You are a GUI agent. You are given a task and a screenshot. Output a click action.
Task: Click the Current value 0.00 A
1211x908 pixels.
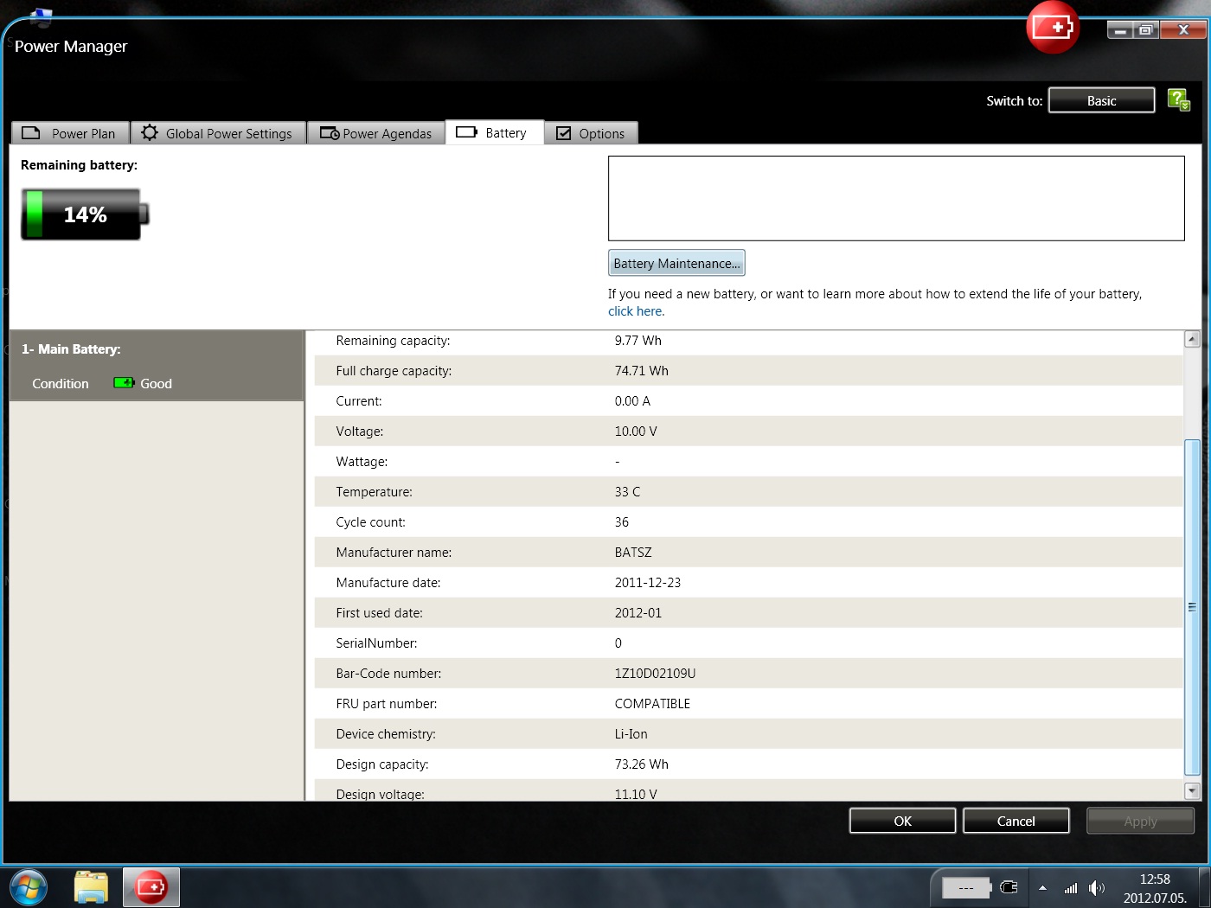[x=632, y=401]
